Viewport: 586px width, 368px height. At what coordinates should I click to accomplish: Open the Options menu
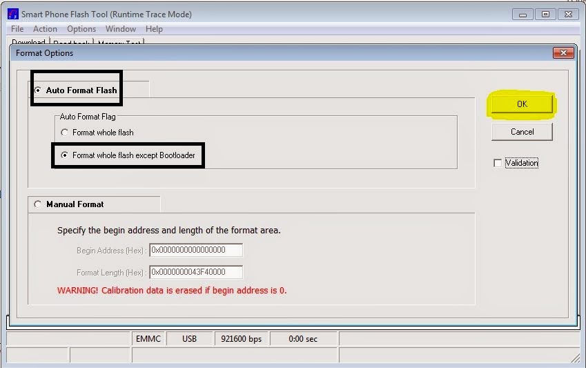point(81,29)
